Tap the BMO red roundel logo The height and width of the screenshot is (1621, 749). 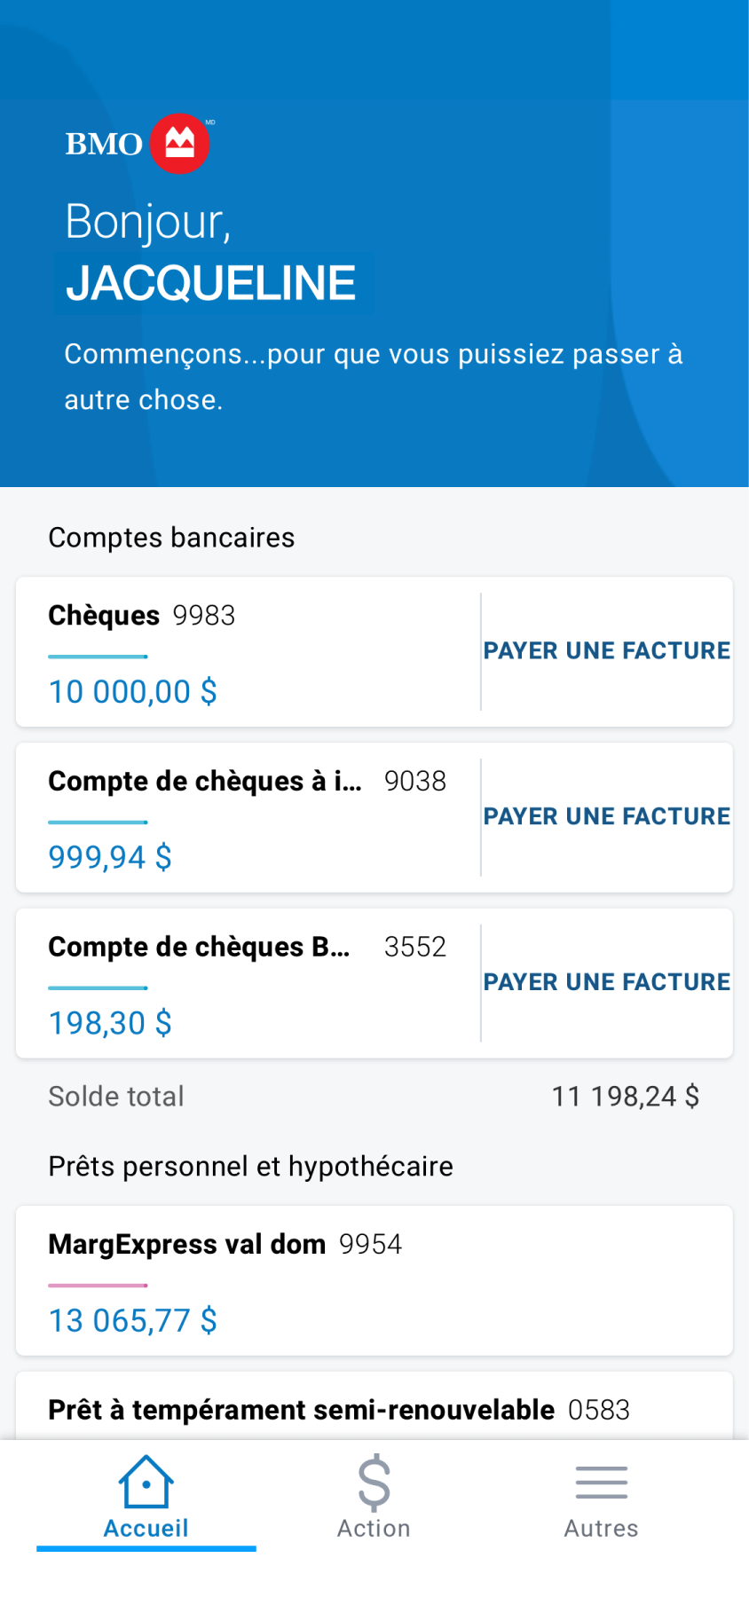pos(179,144)
